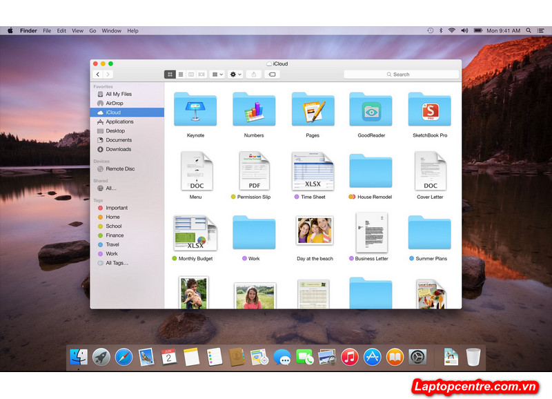Click the Wi-Fi status icon
Image resolution: width=552 pixels, height=399 pixels.
click(x=452, y=30)
